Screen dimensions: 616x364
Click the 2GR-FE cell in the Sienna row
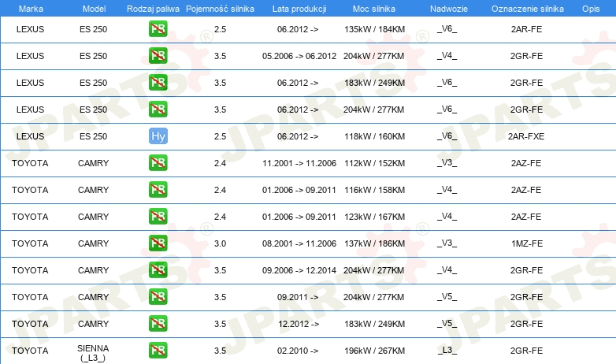526,351
